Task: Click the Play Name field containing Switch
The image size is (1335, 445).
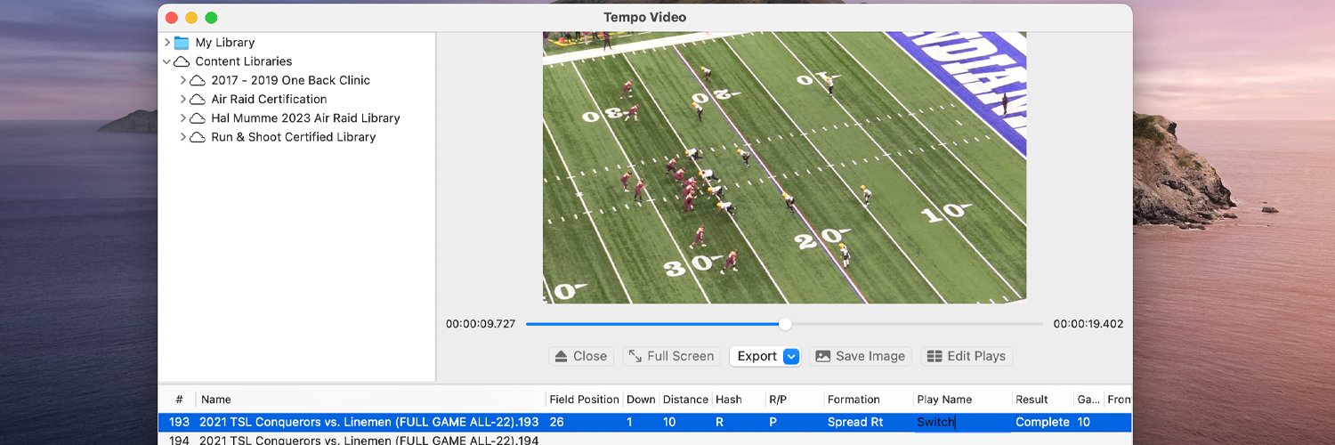Action: [962, 423]
